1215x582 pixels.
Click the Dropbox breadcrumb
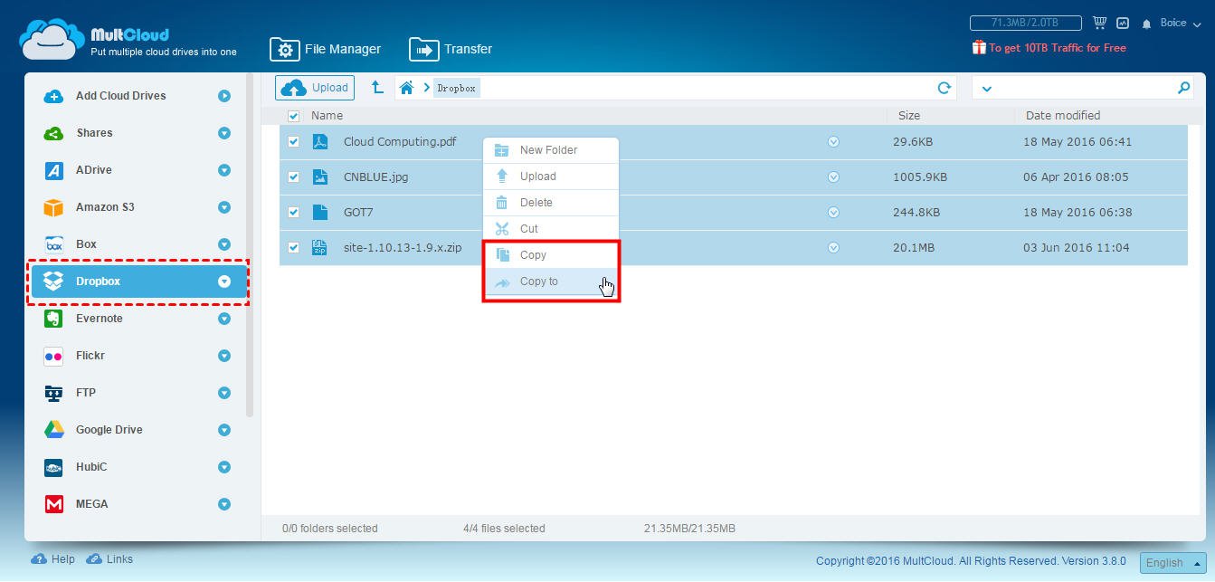(456, 88)
